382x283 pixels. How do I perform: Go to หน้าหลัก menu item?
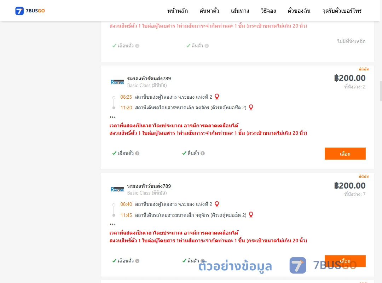click(177, 11)
